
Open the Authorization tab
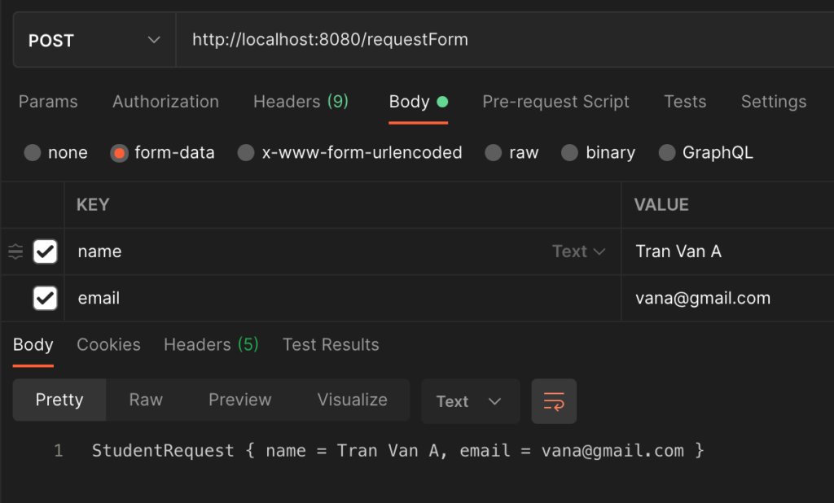coord(165,102)
